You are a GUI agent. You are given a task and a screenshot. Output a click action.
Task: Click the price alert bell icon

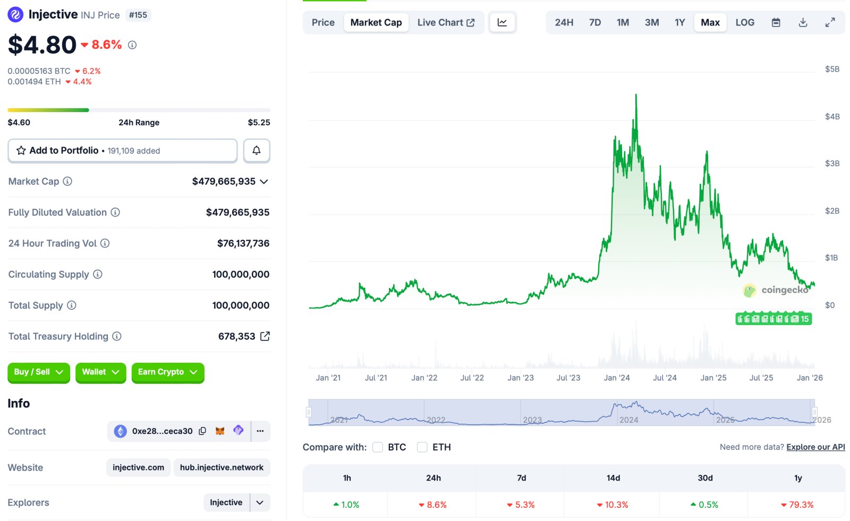tap(257, 150)
